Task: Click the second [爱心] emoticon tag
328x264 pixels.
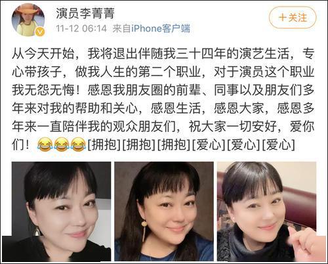Action: (x=244, y=145)
